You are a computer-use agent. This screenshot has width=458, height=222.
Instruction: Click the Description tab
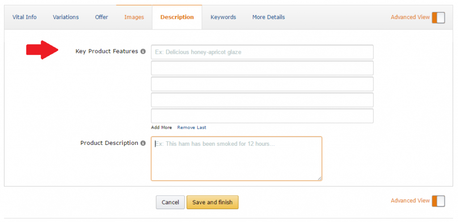click(177, 17)
